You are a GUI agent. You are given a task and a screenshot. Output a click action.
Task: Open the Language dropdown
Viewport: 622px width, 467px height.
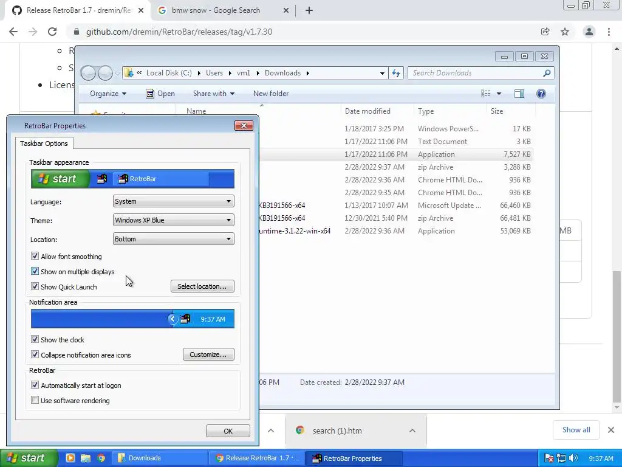click(173, 201)
